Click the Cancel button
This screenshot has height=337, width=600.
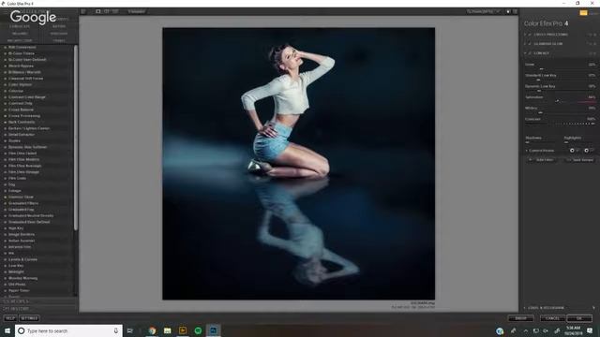[x=552, y=318]
